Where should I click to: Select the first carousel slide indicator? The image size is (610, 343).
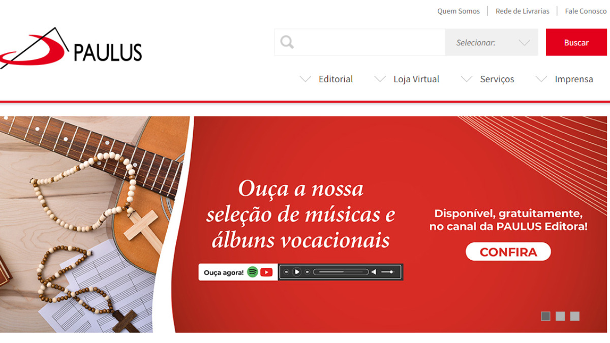tap(545, 316)
